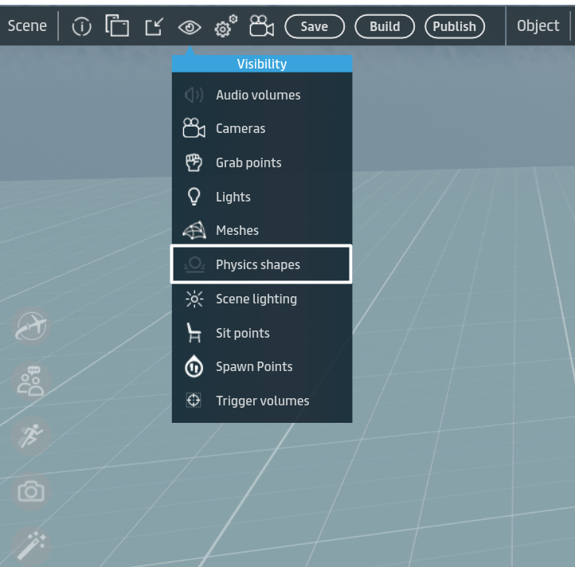
Task: Click the snapshot camera icon on left
Action: (x=31, y=491)
